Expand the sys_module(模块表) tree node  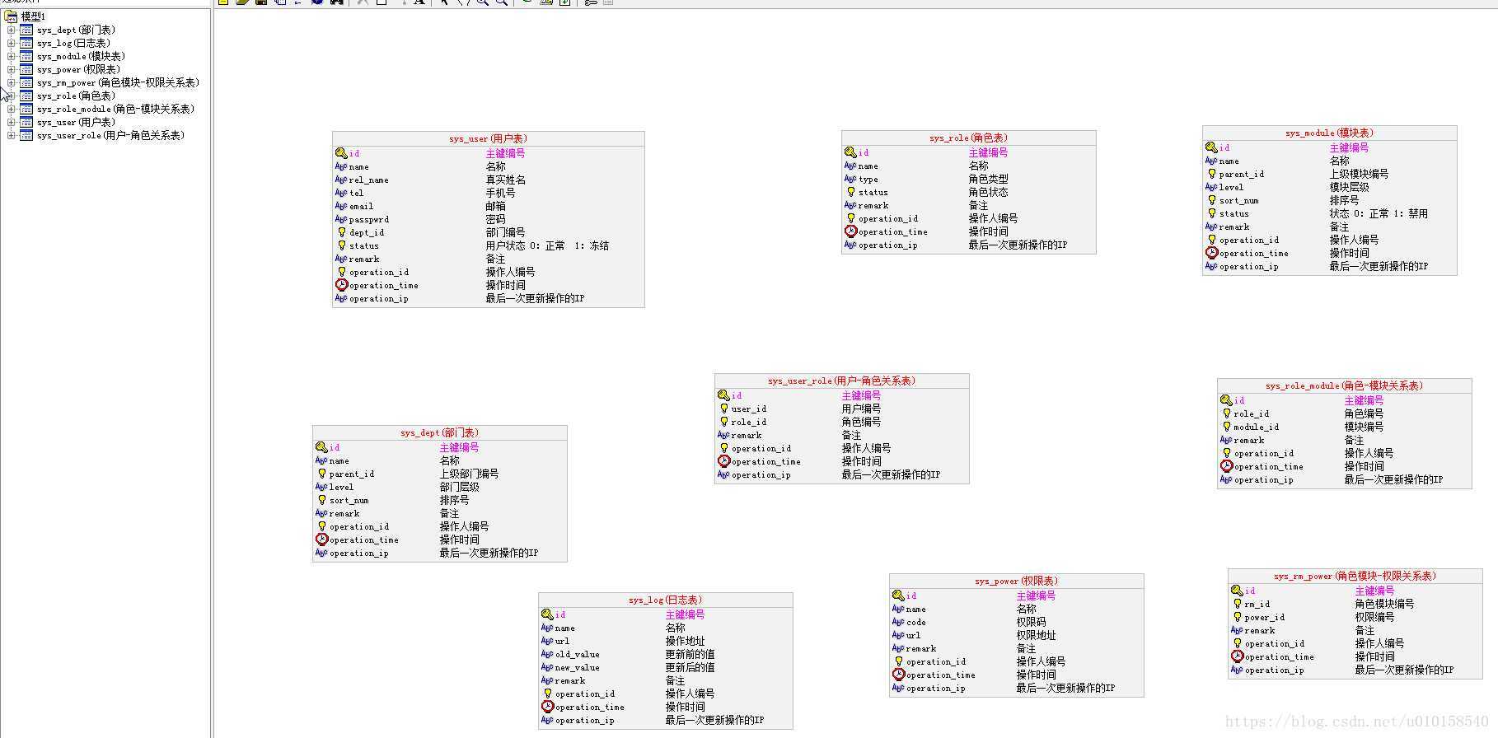click(12, 56)
